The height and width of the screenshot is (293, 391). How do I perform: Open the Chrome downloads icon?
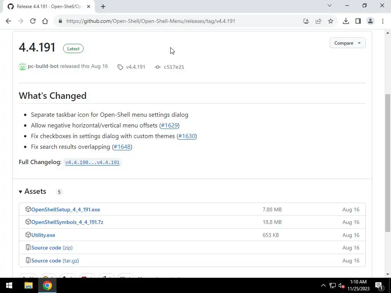[x=346, y=21]
